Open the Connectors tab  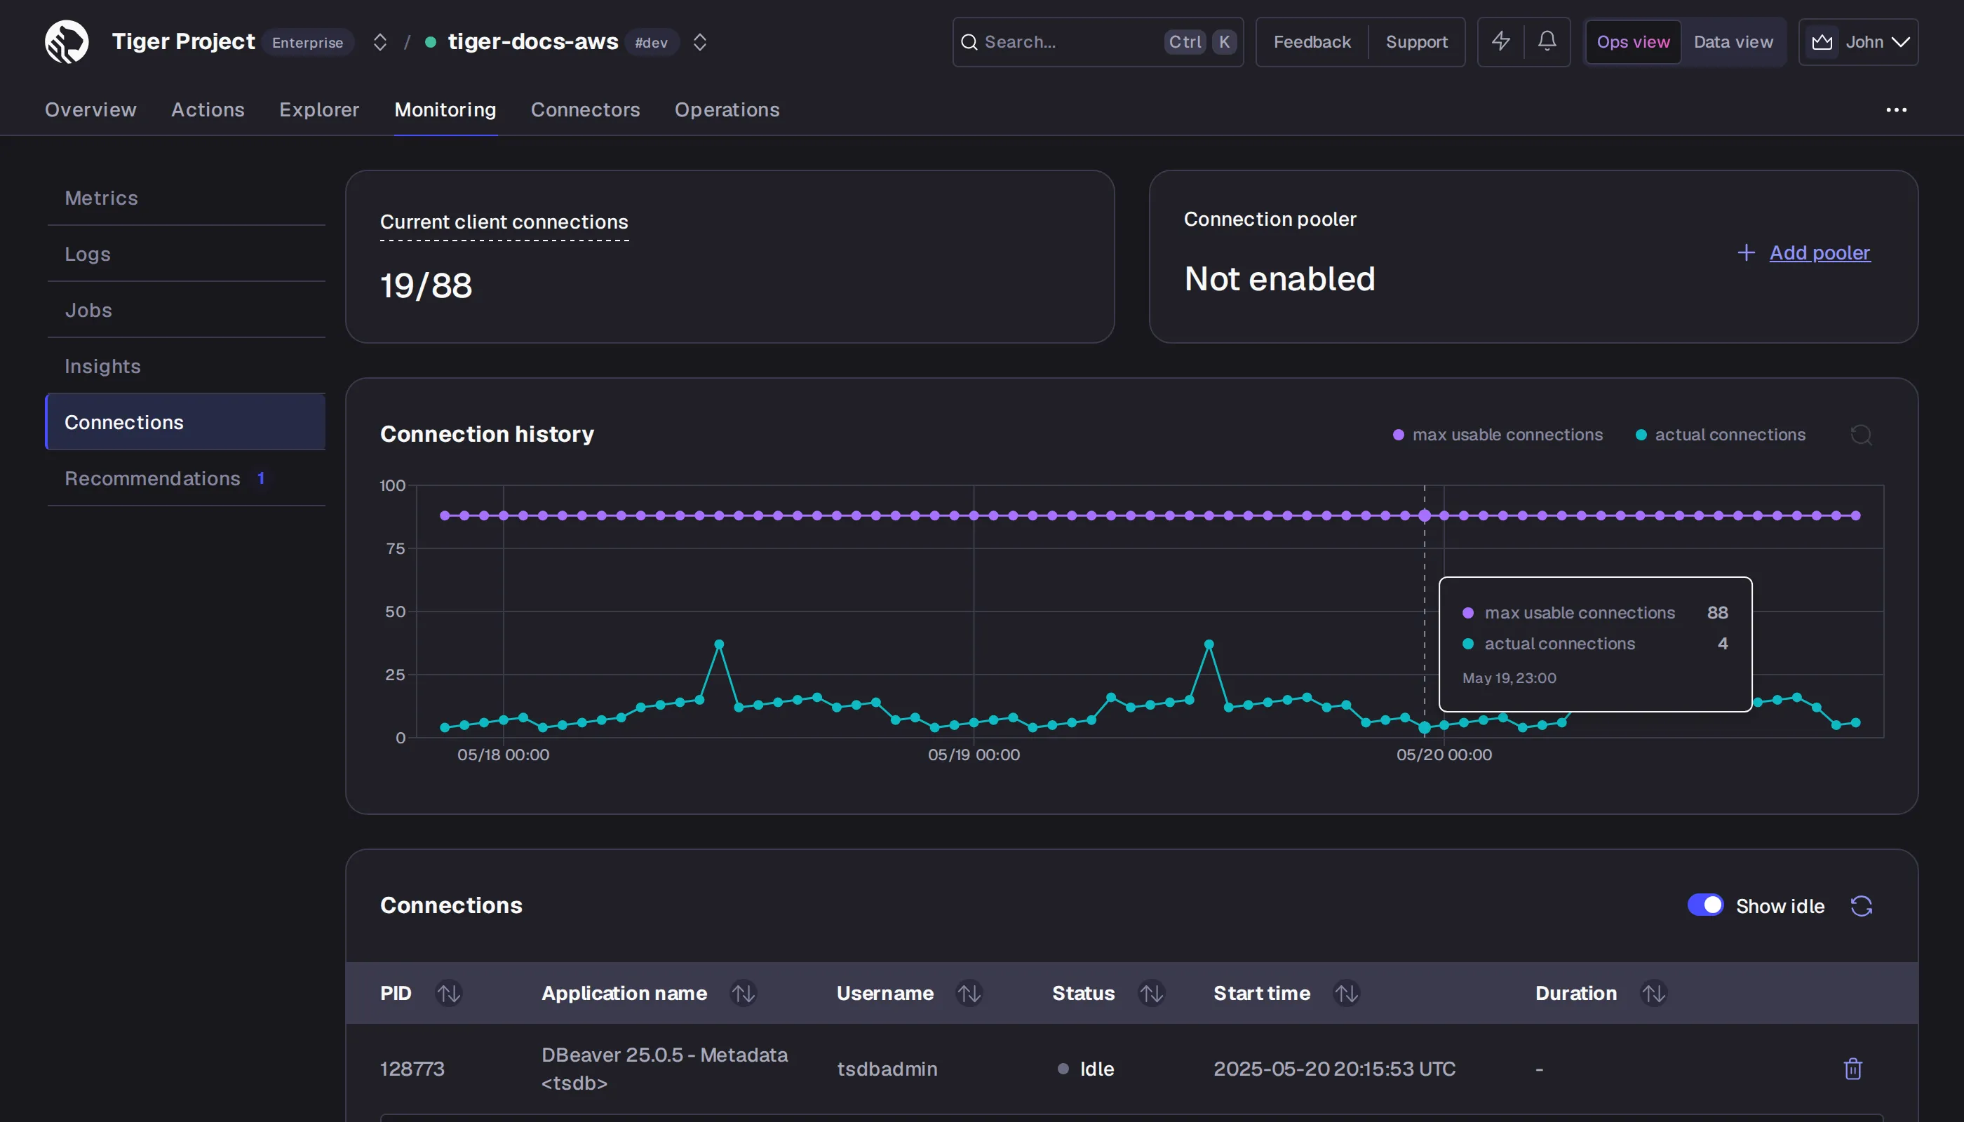[x=585, y=109]
